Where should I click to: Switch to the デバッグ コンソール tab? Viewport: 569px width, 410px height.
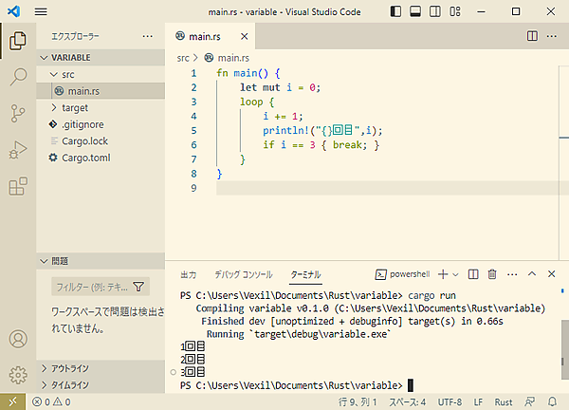pyautogui.click(x=243, y=274)
